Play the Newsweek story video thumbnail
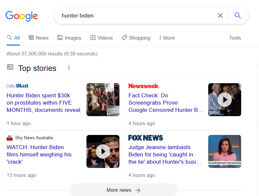Image resolution: width=259 pixels, height=196 pixels. pos(225,100)
